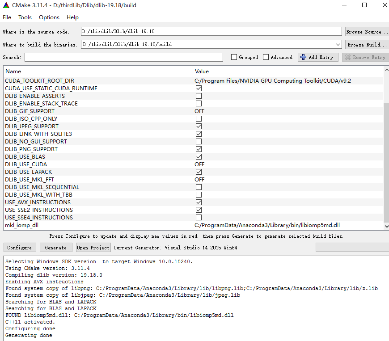The height and width of the screenshot is (341, 389).
Task: Select the mkl_iomp_dll entry name
Action: [x=21, y=225]
